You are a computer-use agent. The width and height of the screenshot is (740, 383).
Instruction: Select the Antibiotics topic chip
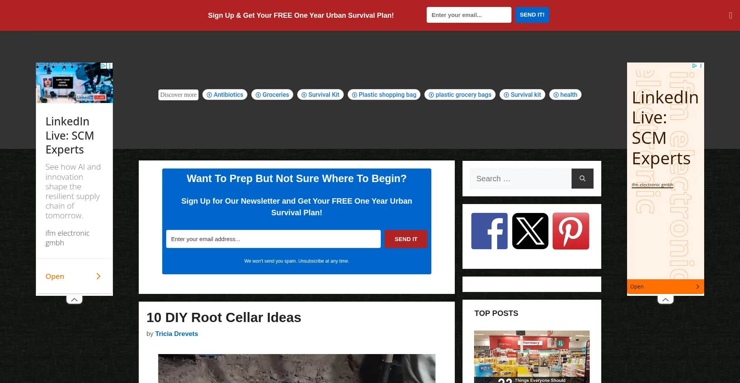(x=225, y=95)
